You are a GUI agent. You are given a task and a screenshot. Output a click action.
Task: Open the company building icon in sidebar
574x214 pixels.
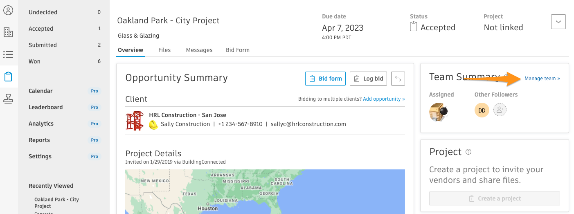click(8, 32)
